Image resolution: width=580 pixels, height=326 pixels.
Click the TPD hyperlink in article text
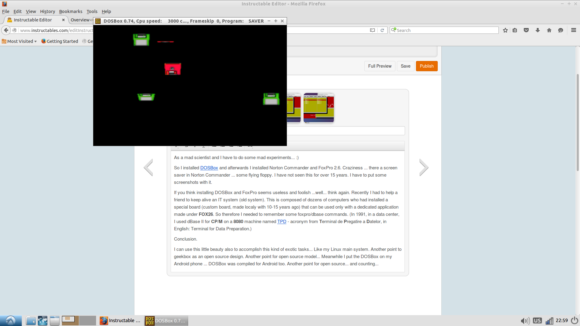tap(282, 221)
